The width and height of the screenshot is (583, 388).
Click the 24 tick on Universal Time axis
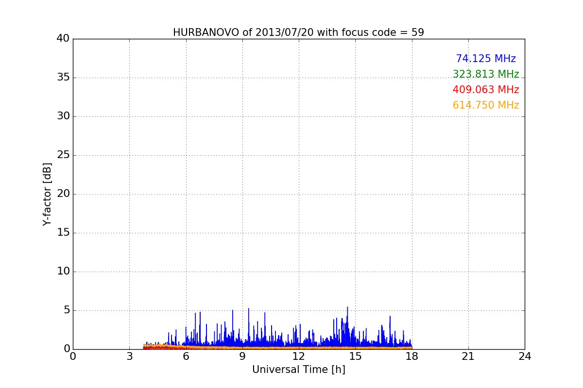[x=525, y=356]
